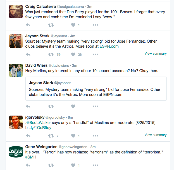174x170 pixels.
Task: Reply to Craig Calcaterra's Dan Petry tweet
Action: tap(28, 25)
